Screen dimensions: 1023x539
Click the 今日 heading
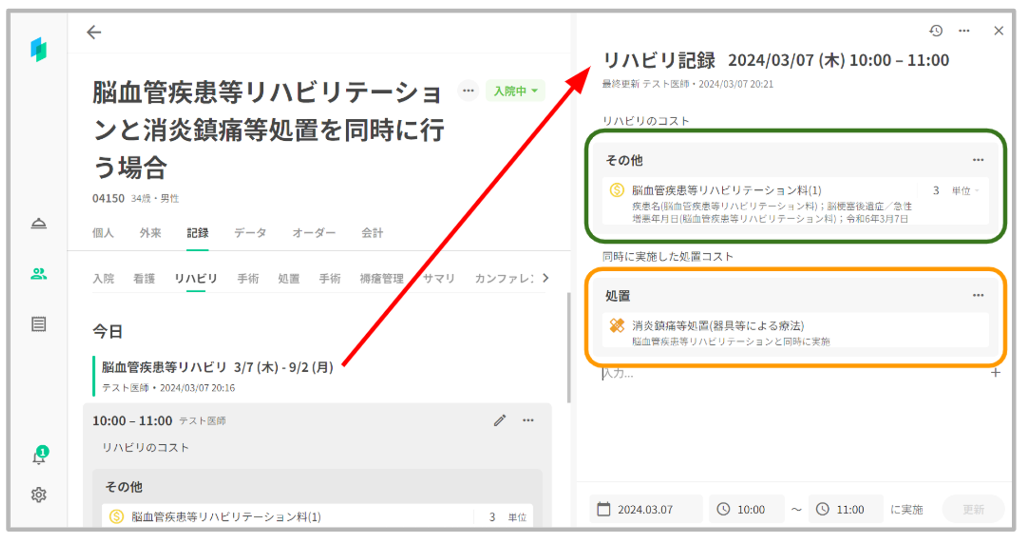[x=107, y=332]
